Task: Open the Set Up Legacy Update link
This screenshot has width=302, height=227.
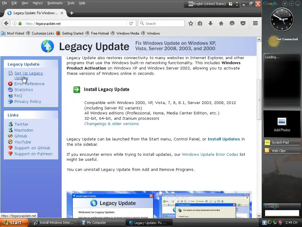Action: click(29, 75)
